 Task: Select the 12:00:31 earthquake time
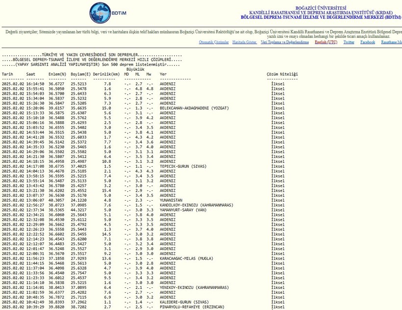coord(35,253)
